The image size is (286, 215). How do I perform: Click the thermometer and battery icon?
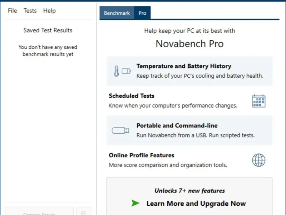click(x=121, y=71)
